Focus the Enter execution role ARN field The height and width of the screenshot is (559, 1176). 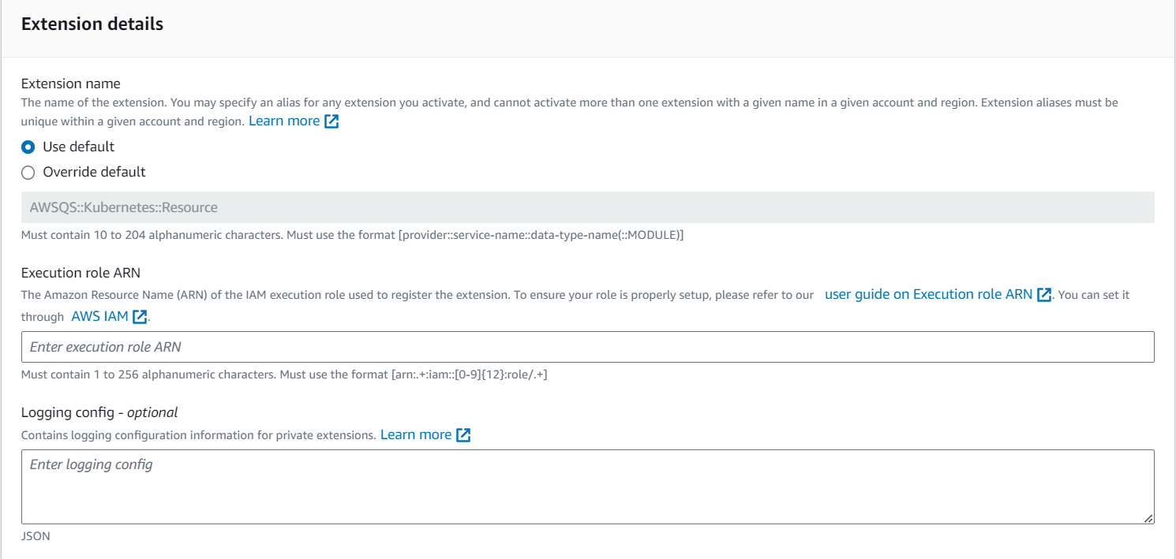[x=587, y=347]
